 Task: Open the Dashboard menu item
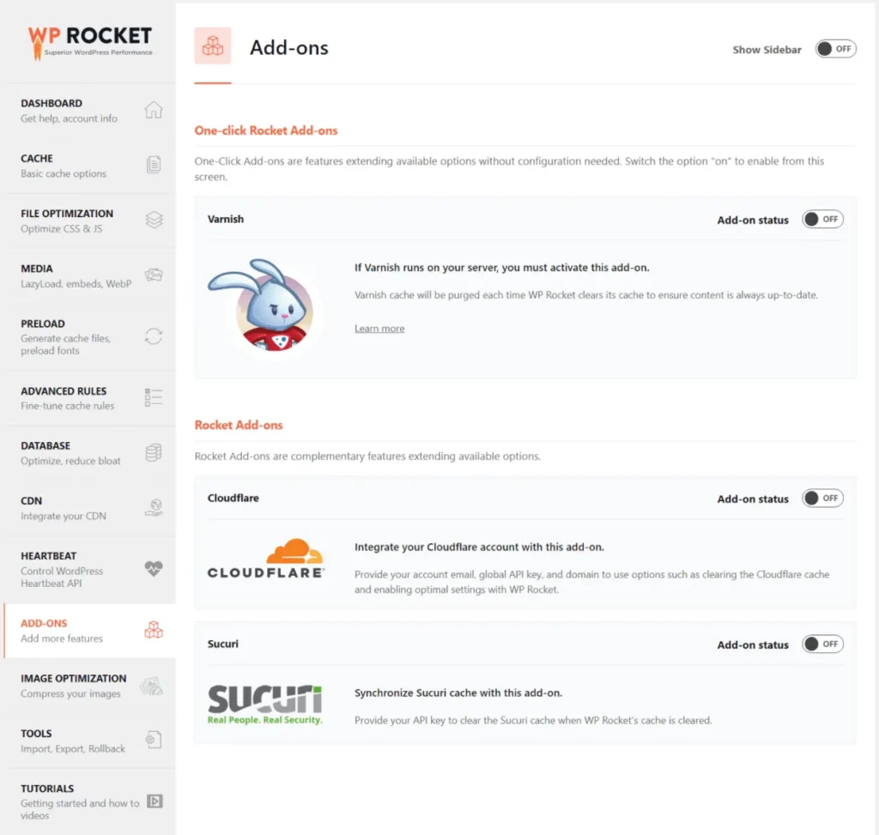point(89,111)
